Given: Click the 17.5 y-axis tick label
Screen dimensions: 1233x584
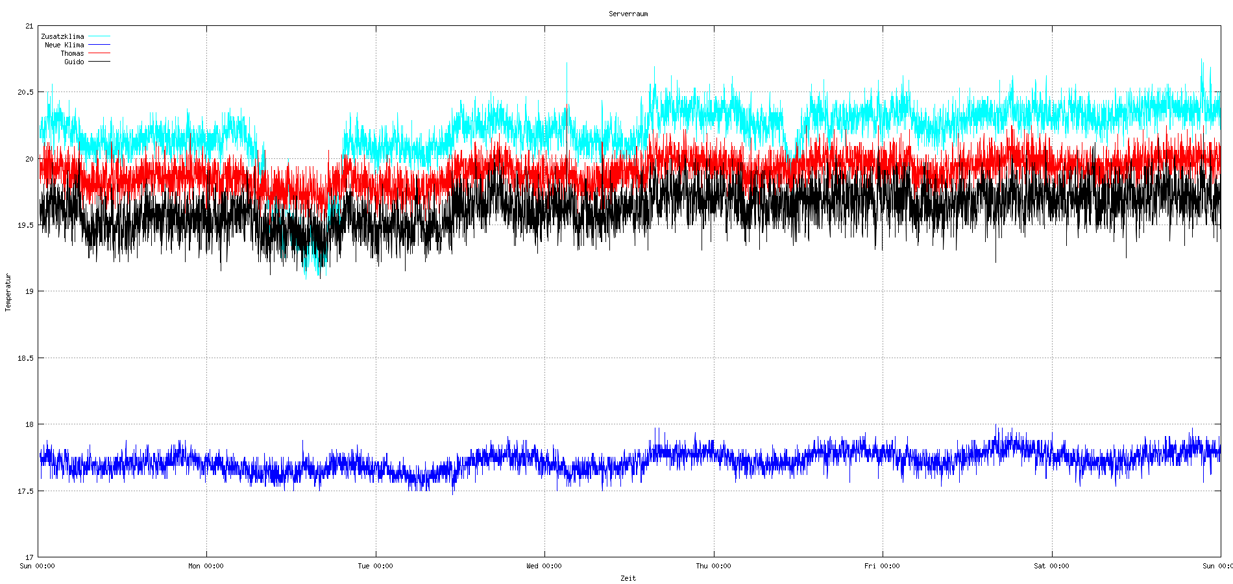Looking at the screenshot, I should (x=25, y=491).
